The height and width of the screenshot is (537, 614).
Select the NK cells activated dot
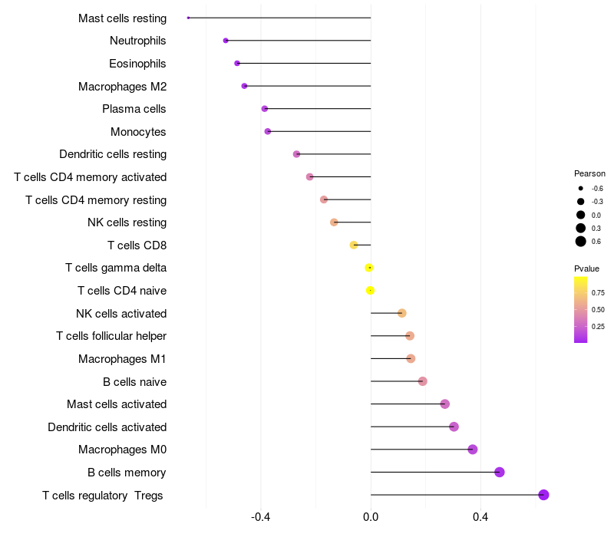tap(401, 313)
